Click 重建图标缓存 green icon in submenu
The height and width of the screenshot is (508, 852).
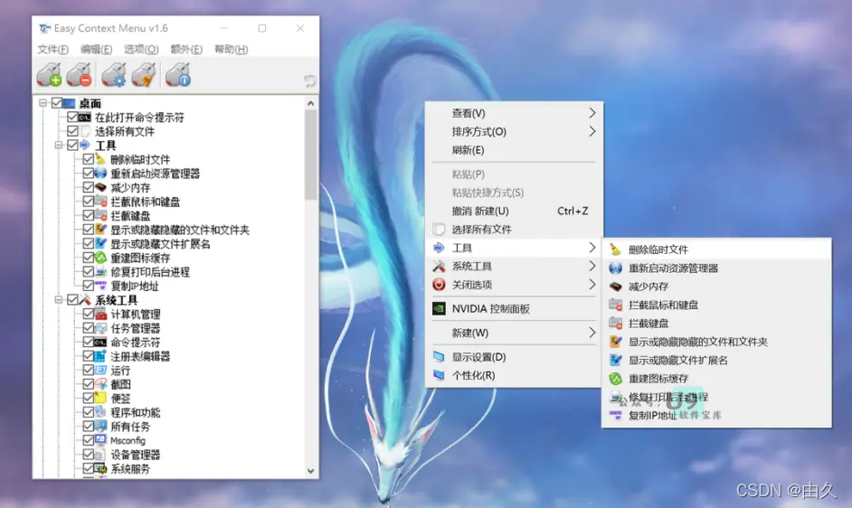[x=615, y=379]
